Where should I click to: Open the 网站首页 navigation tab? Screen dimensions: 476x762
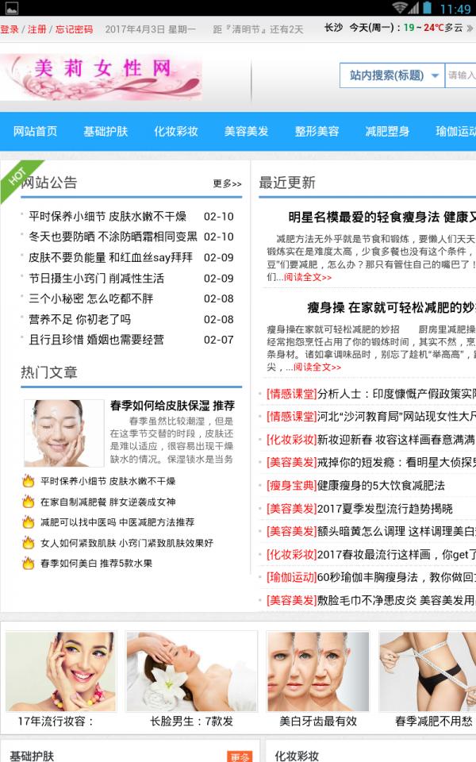[x=36, y=132]
